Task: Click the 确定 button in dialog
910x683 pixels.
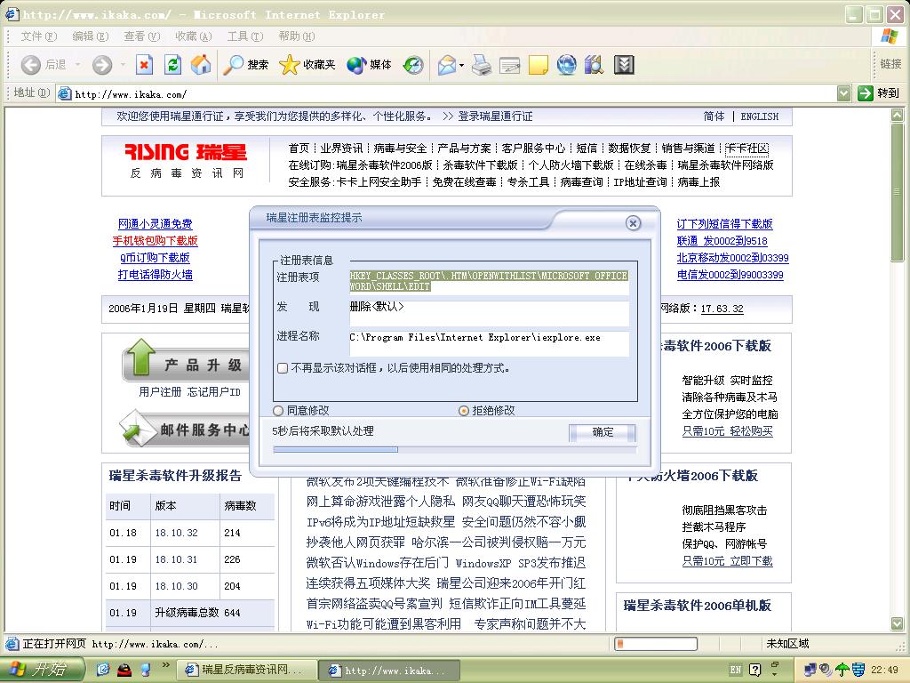Action: coord(603,432)
